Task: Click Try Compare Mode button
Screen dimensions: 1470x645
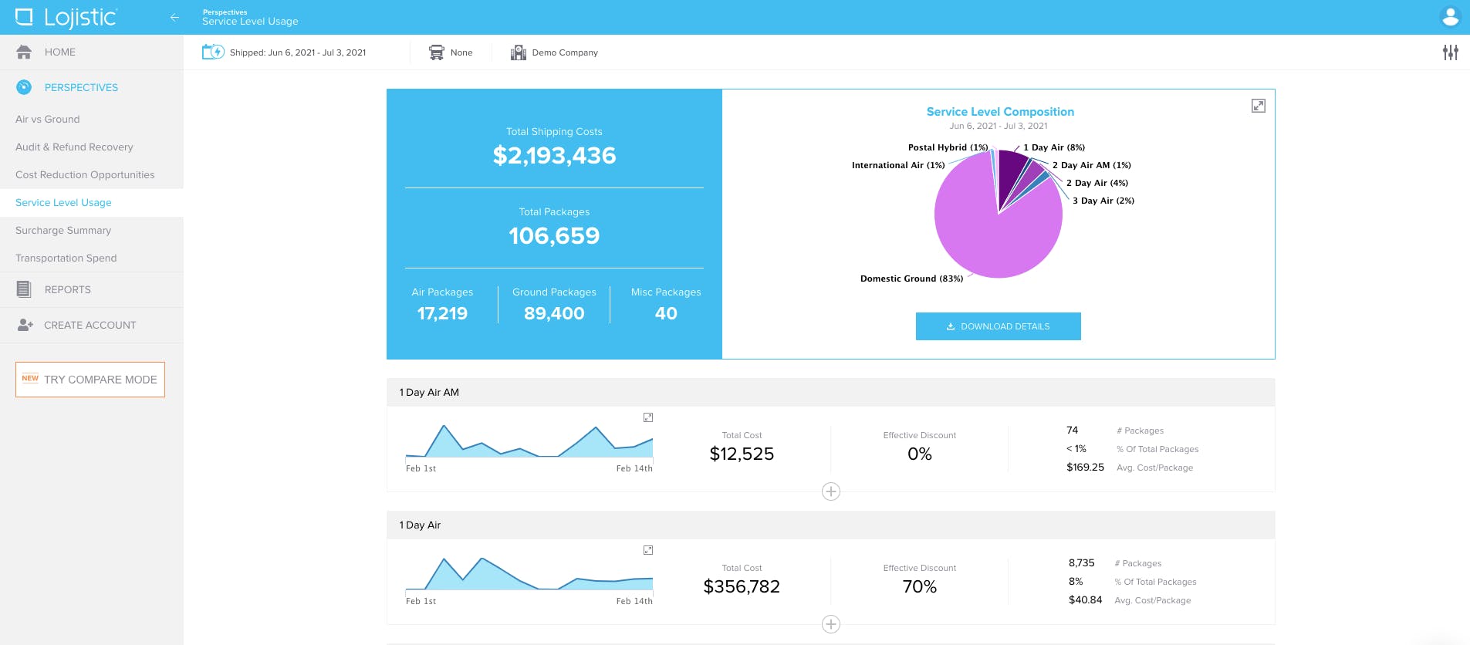Action: coord(90,380)
